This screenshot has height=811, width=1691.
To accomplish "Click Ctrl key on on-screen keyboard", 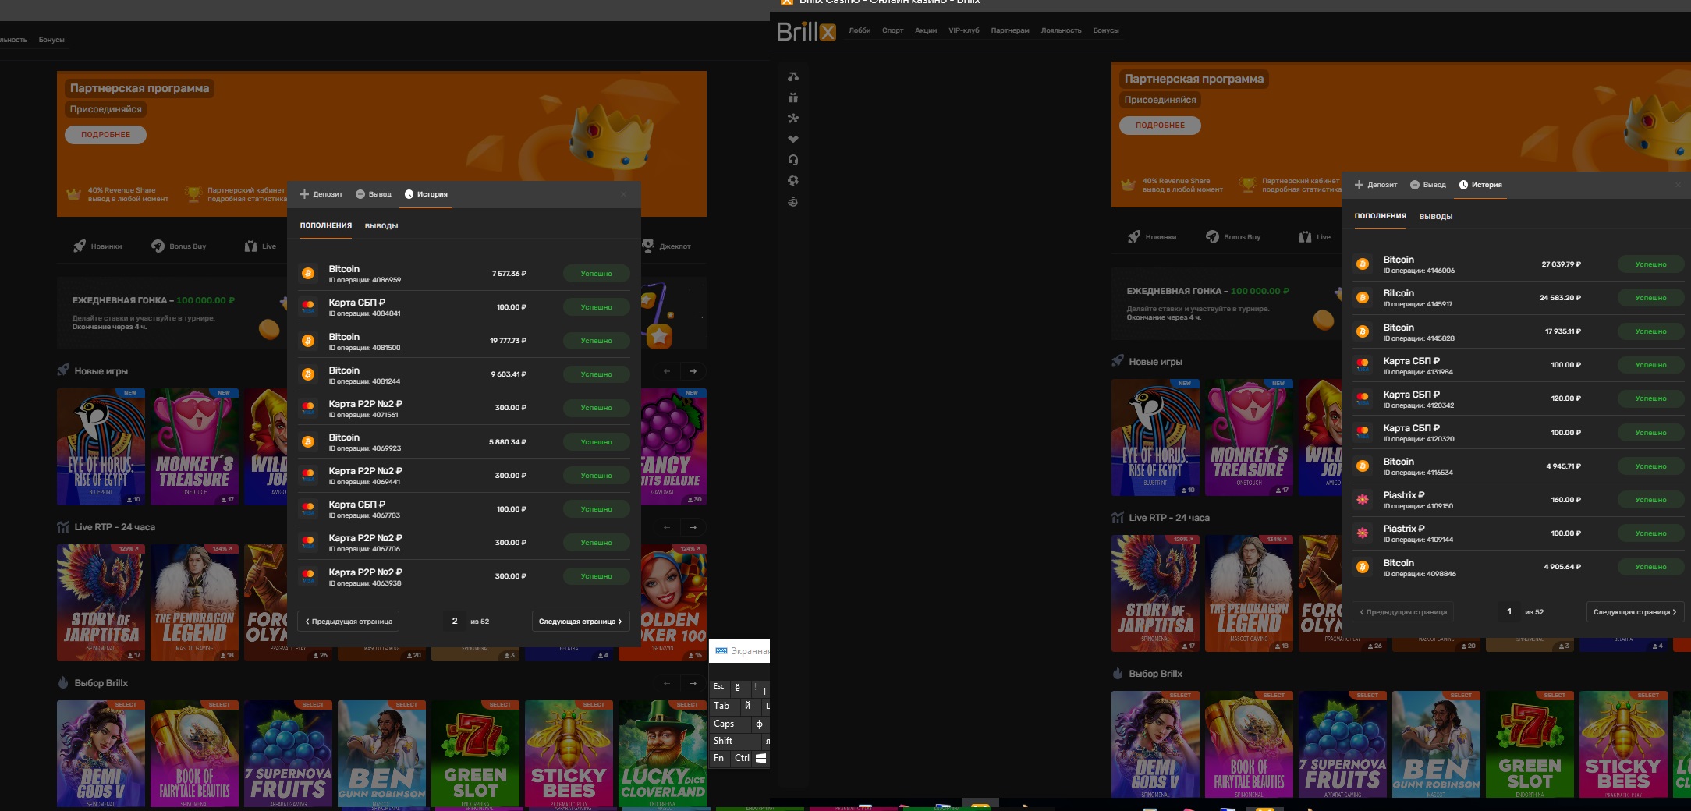I will point(742,758).
